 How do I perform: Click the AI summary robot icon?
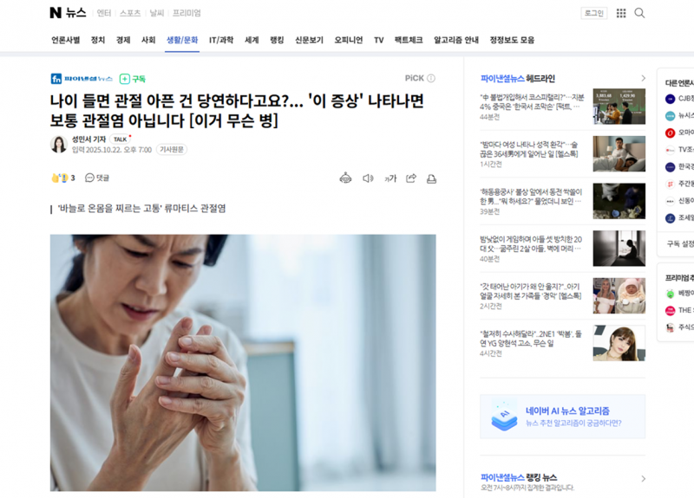[x=345, y=178]
